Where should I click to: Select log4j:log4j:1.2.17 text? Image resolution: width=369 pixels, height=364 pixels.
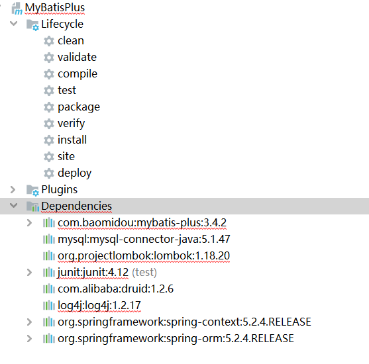coord(99,306)
